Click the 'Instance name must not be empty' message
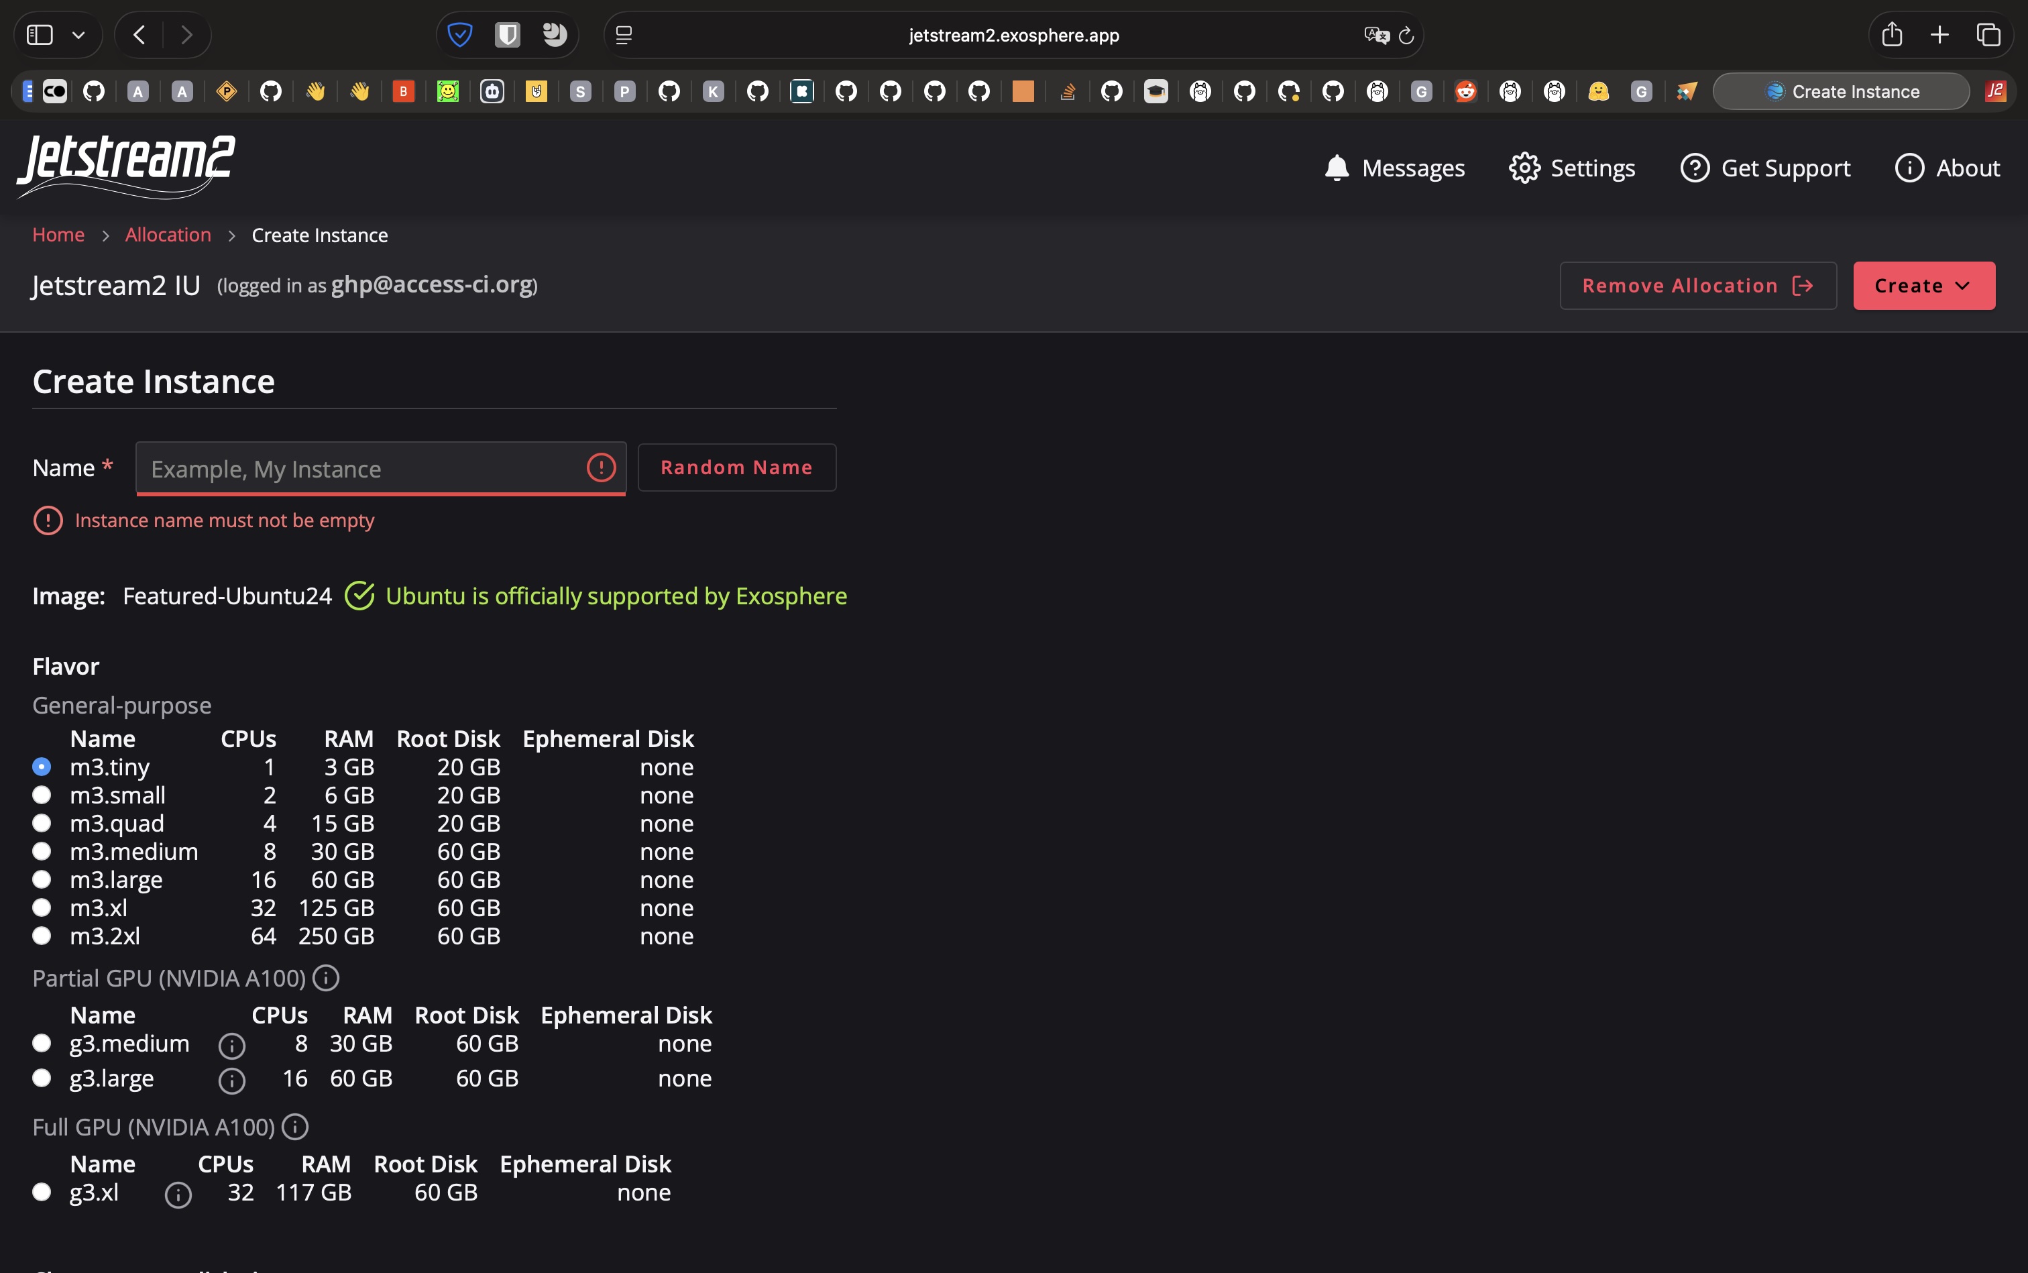The width and height of the screenshot is (2028, 1273). point(225,520)
